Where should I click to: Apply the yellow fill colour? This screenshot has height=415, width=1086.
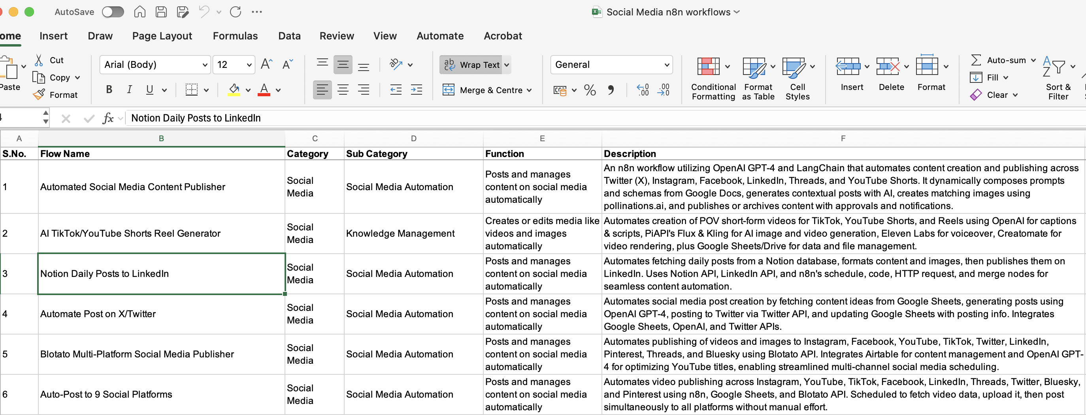234,90
